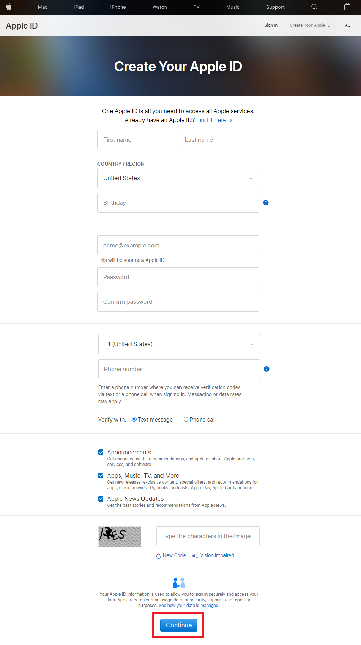Click the Sign In link
The image size is (361, 645).
tap(271, 25)
